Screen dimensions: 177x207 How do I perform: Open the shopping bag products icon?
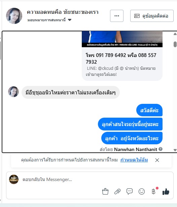click(105, 191)
